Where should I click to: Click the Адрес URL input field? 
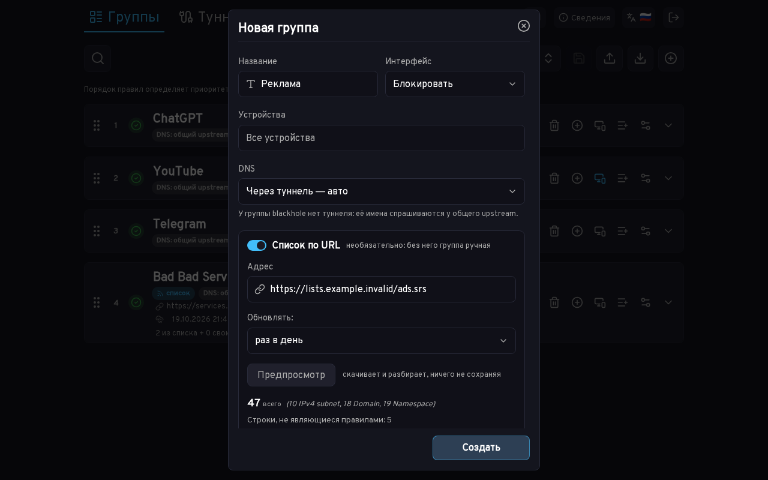click(382, 289)
